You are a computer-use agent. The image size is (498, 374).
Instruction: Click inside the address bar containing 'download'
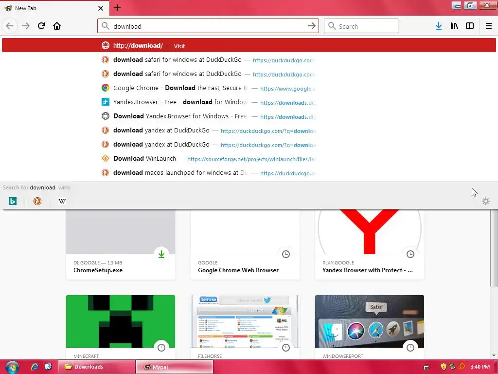[208, 26]
